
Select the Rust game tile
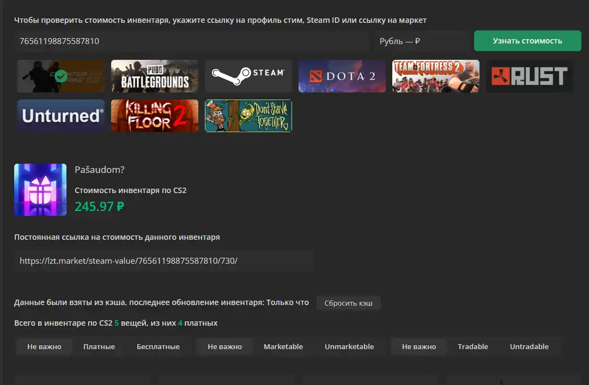(530, 76)
